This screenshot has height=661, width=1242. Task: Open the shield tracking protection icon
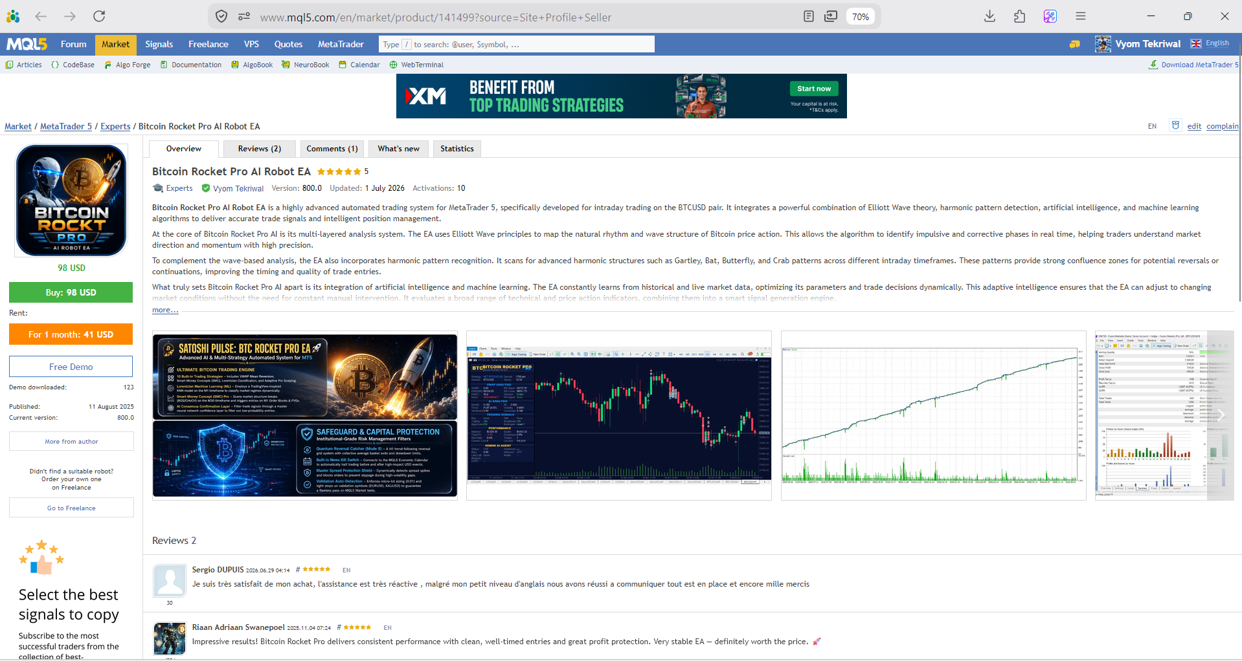pyautogui.click(x=221, y=17)
